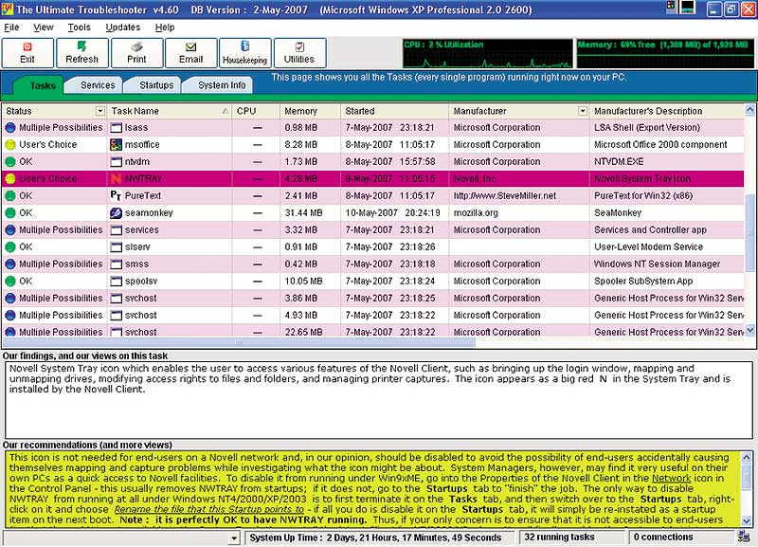Click the Exit toolbar button
The height and width of the screenshot is (547, 758).
[x=27, y=53]
